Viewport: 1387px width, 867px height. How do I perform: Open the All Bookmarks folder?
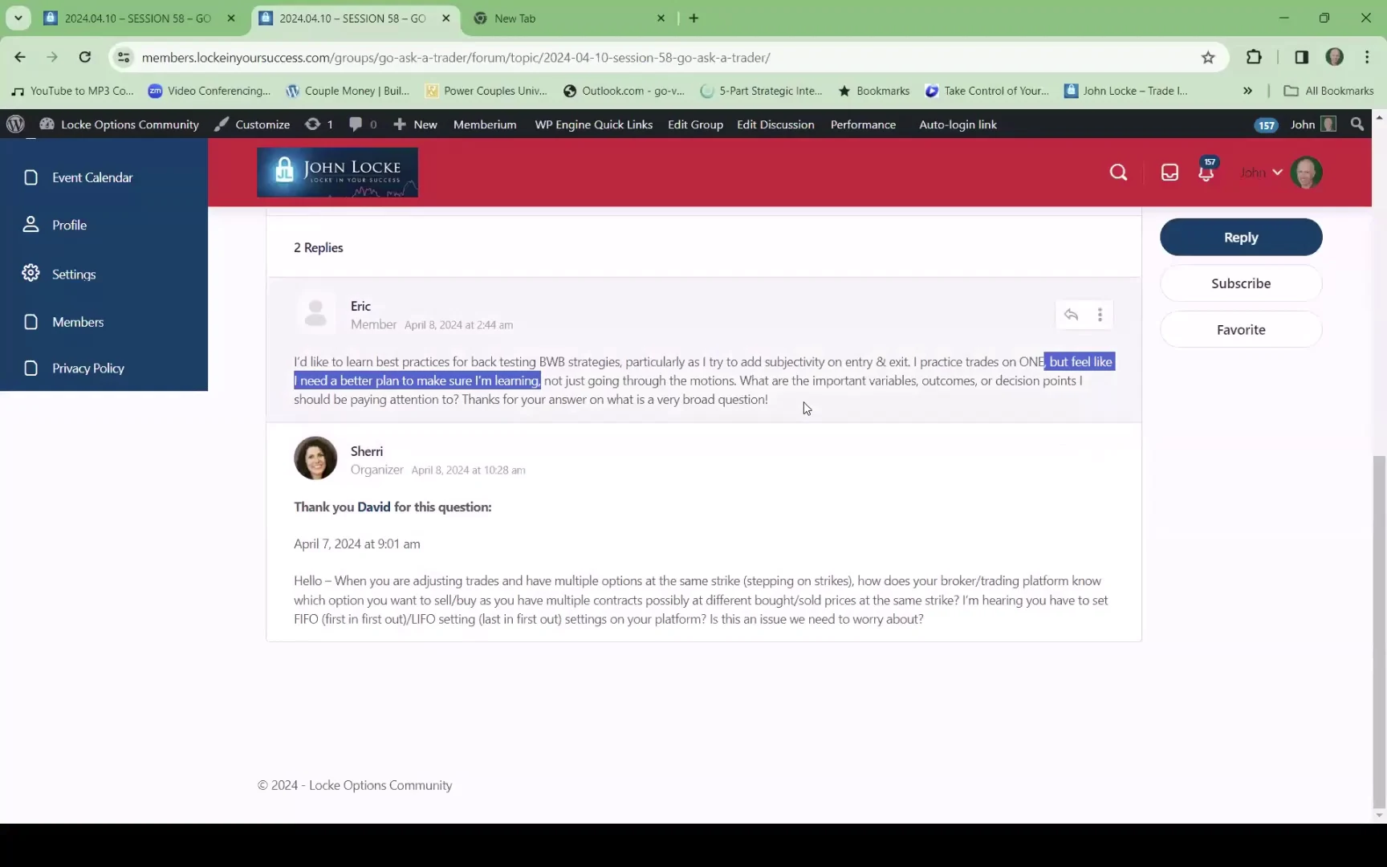coord(1329,91)
